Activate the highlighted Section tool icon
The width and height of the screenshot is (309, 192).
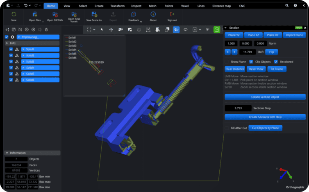pos(176,29)
